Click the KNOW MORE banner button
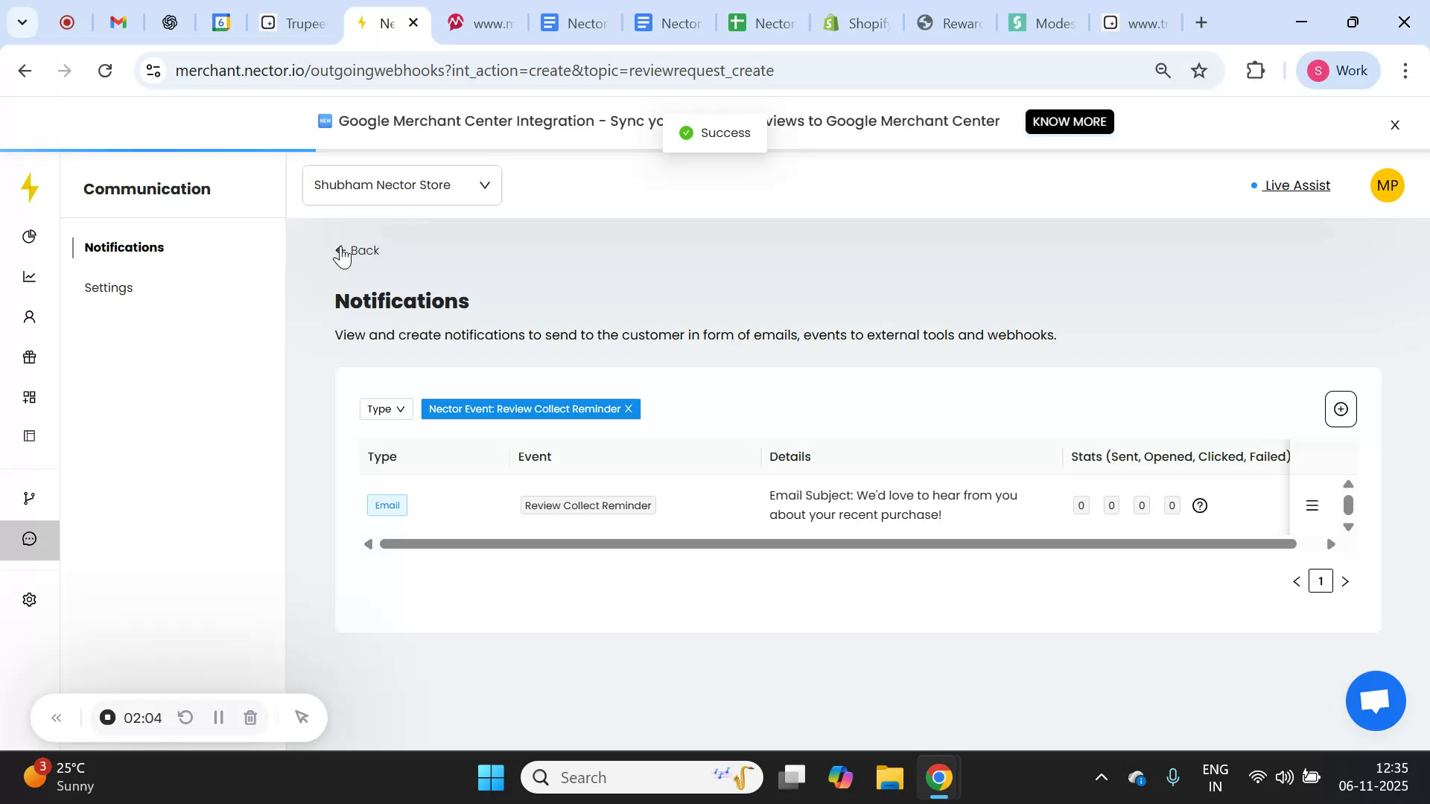Screen dimensions: 1430x804 click(x=1069, y=121)
